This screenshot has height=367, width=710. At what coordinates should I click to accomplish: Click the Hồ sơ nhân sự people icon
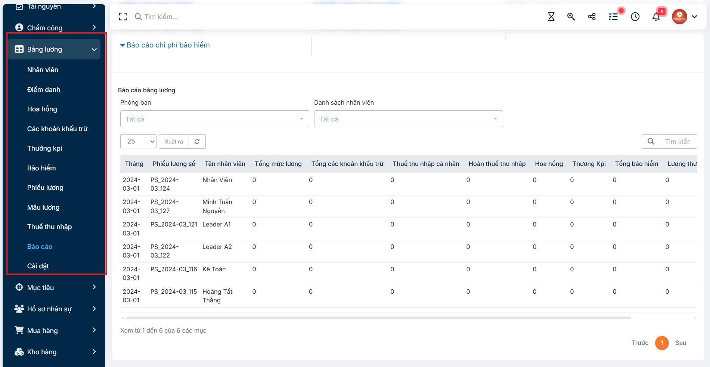point(19,309)
